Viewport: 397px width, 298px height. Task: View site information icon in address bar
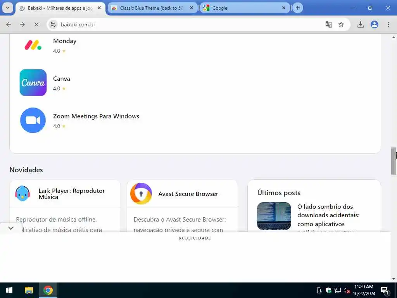tap(53, 24)
